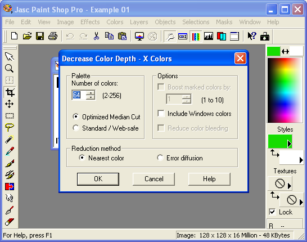
Task: Click the Redo arrow icon
Action: pos(83,36)
